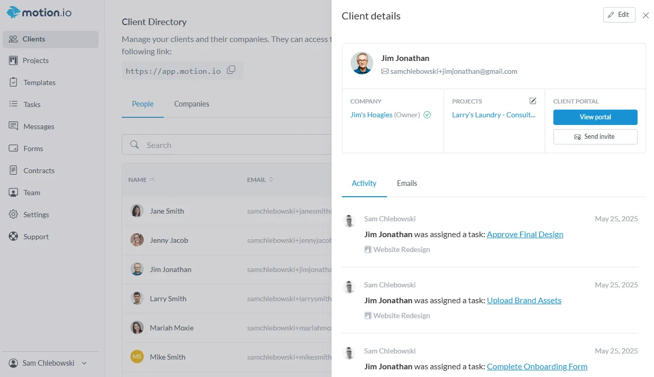Viewport: 654px width, 377px height.
Task: Click Website Redesign under Approve Final Design
Action: pos(401,249)
